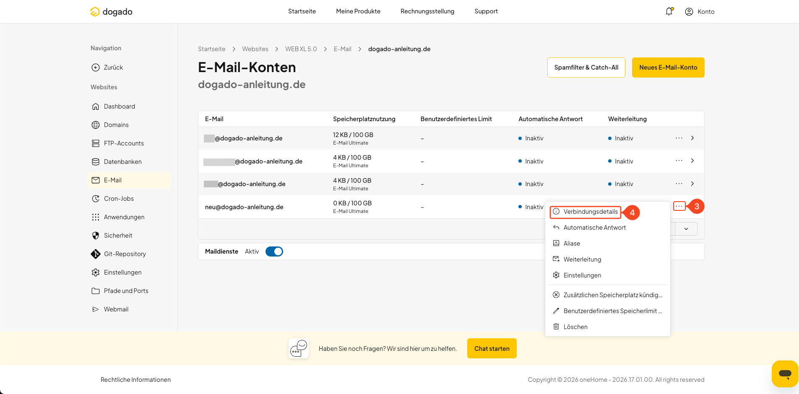This screenshot has width=799, height=394.
Task: Open three-dot menu for first email row
Action: 679,138
